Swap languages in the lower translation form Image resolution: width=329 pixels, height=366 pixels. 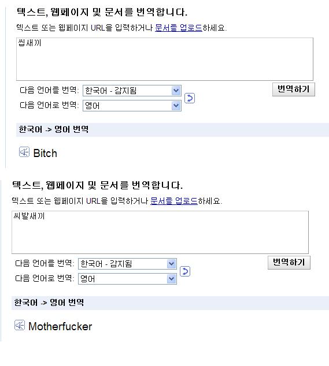point(185,271)
